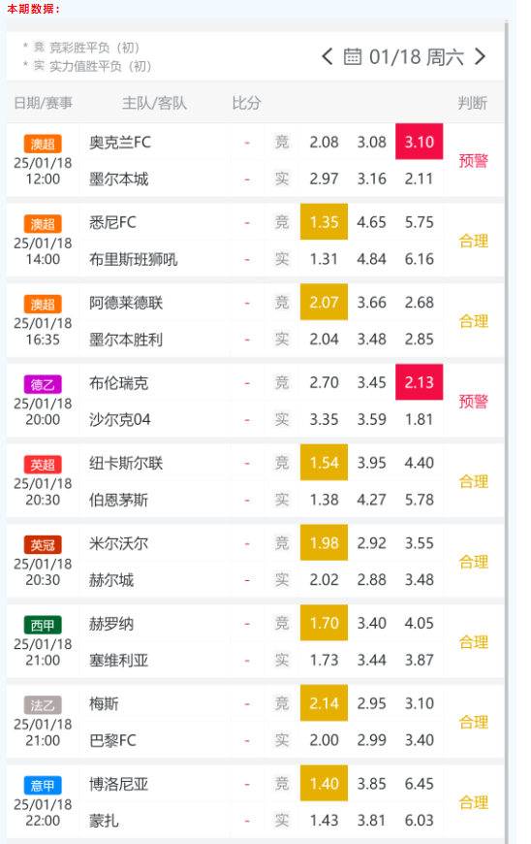Click the 竞 tag in 赫罗纳 row
This screenshot has width=531, height=844.
coord(282,623)
